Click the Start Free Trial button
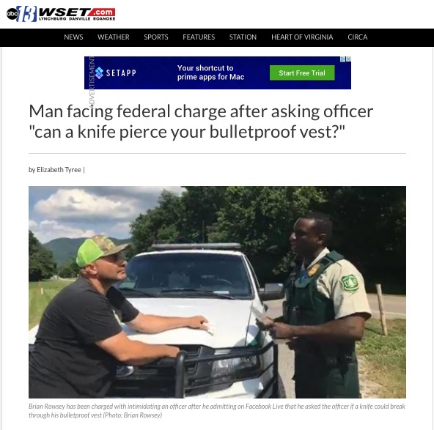The height and width of the screenshot is (430, 434). click(x=302, y=73)
